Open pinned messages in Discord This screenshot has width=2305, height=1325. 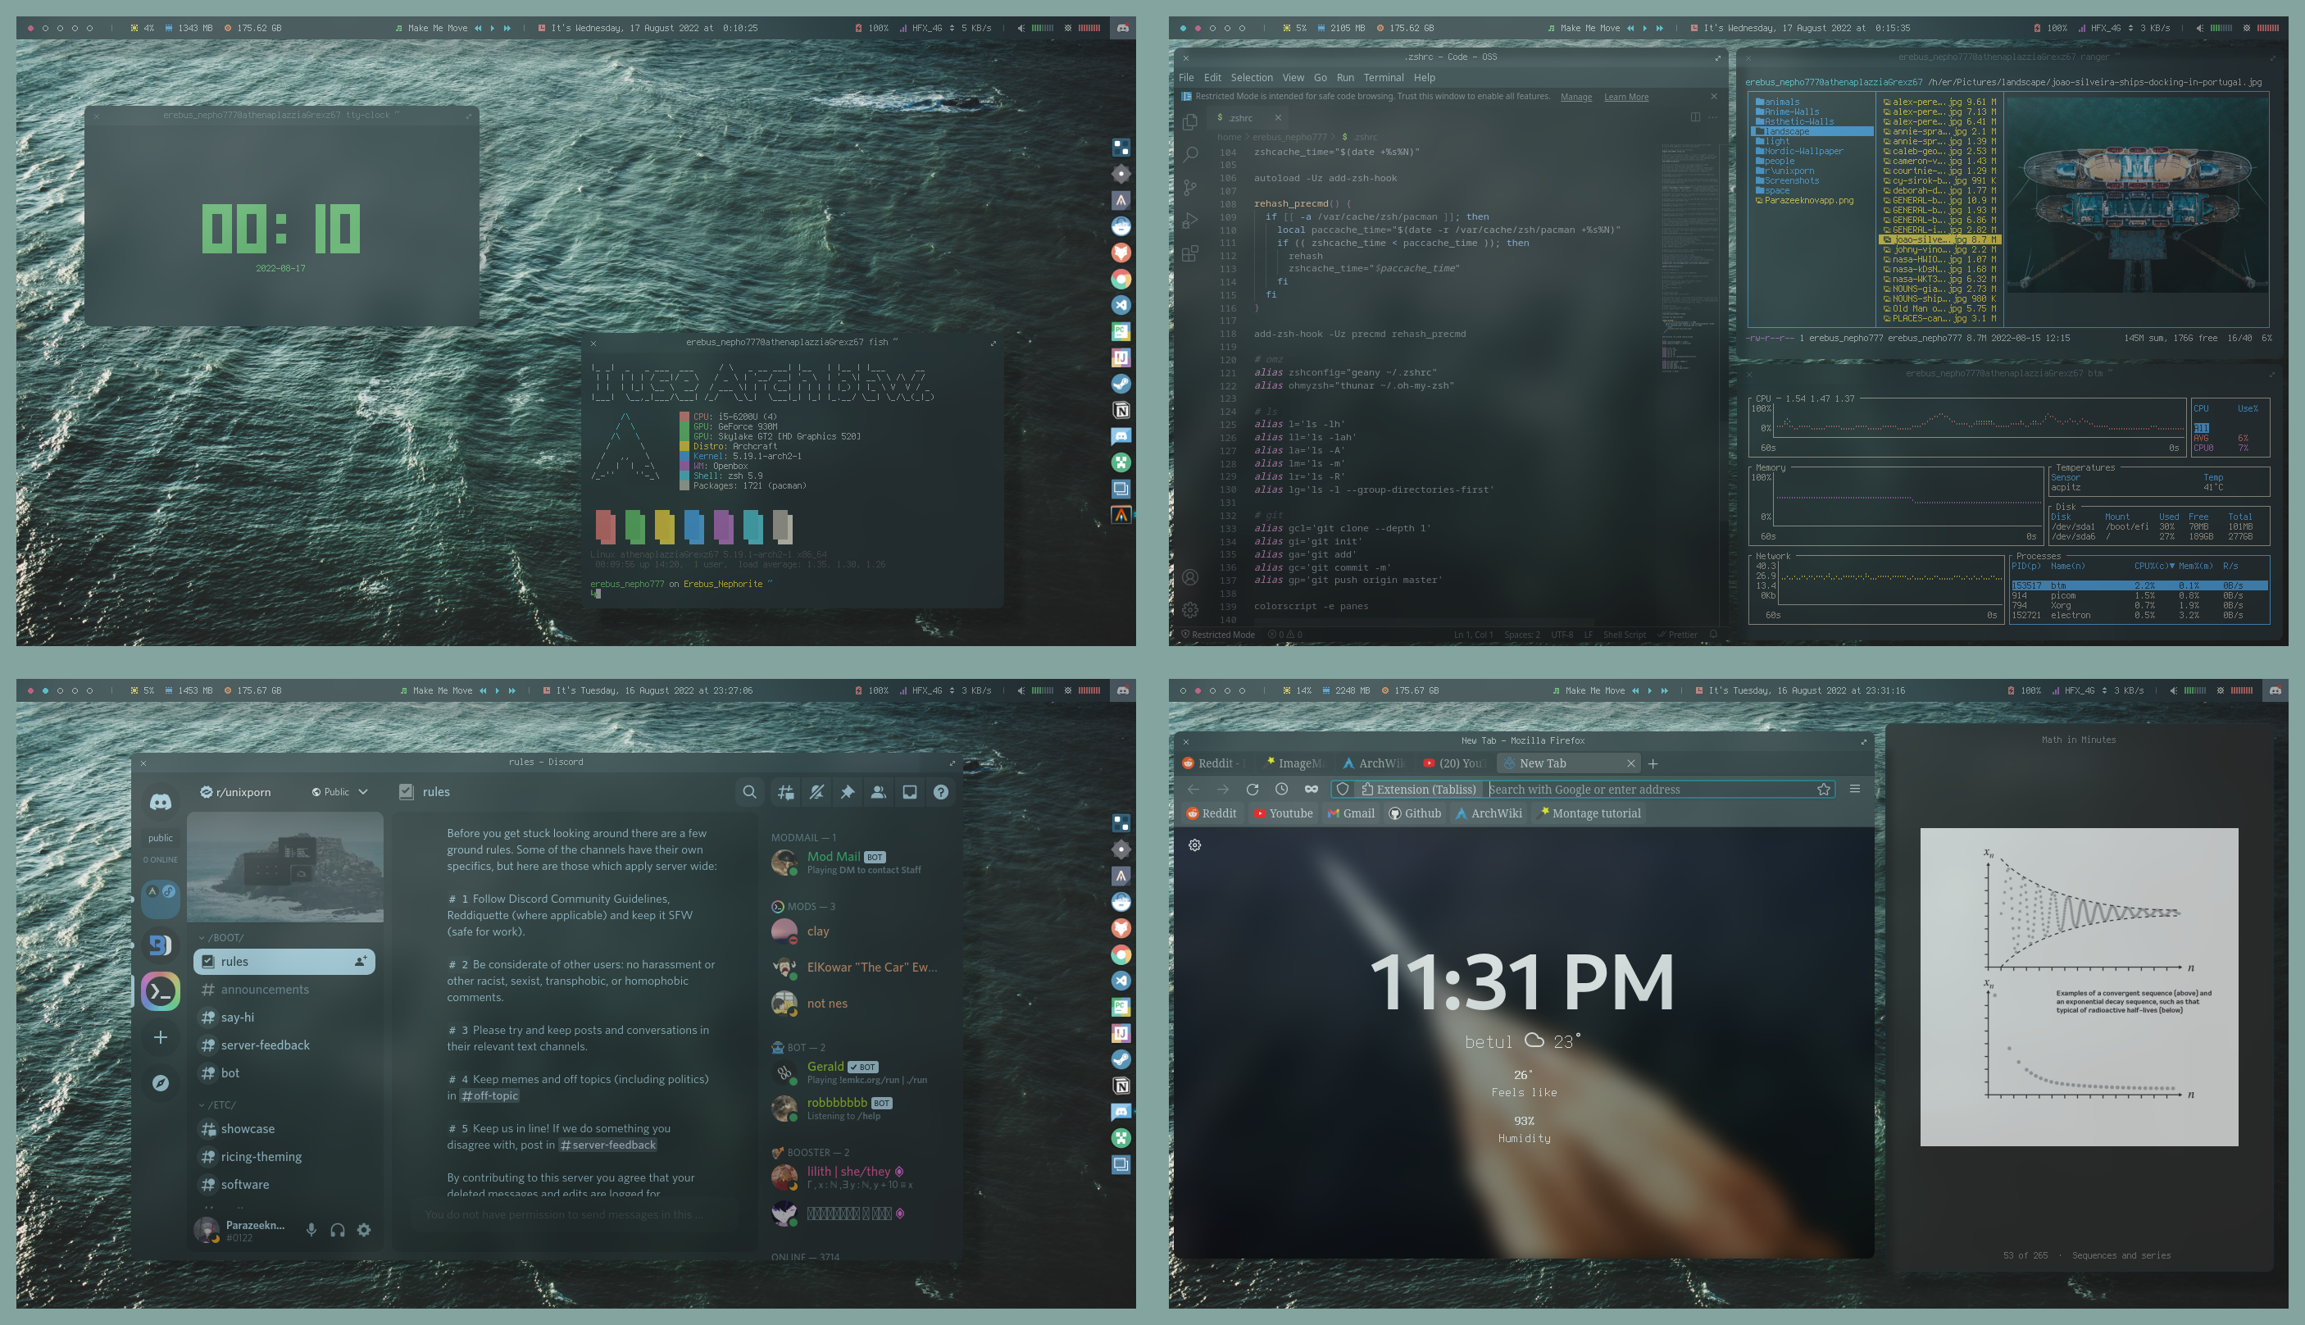[847, 792]
